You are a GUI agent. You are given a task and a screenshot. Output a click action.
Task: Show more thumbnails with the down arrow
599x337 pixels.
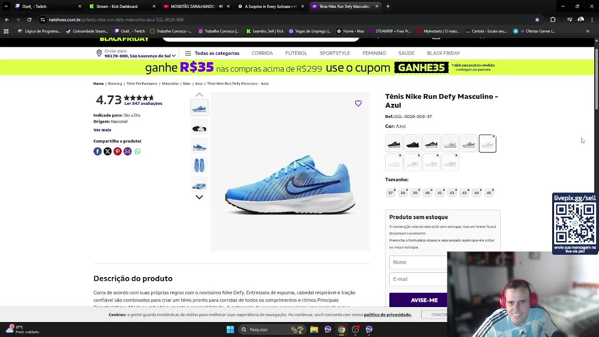(199, 198)
